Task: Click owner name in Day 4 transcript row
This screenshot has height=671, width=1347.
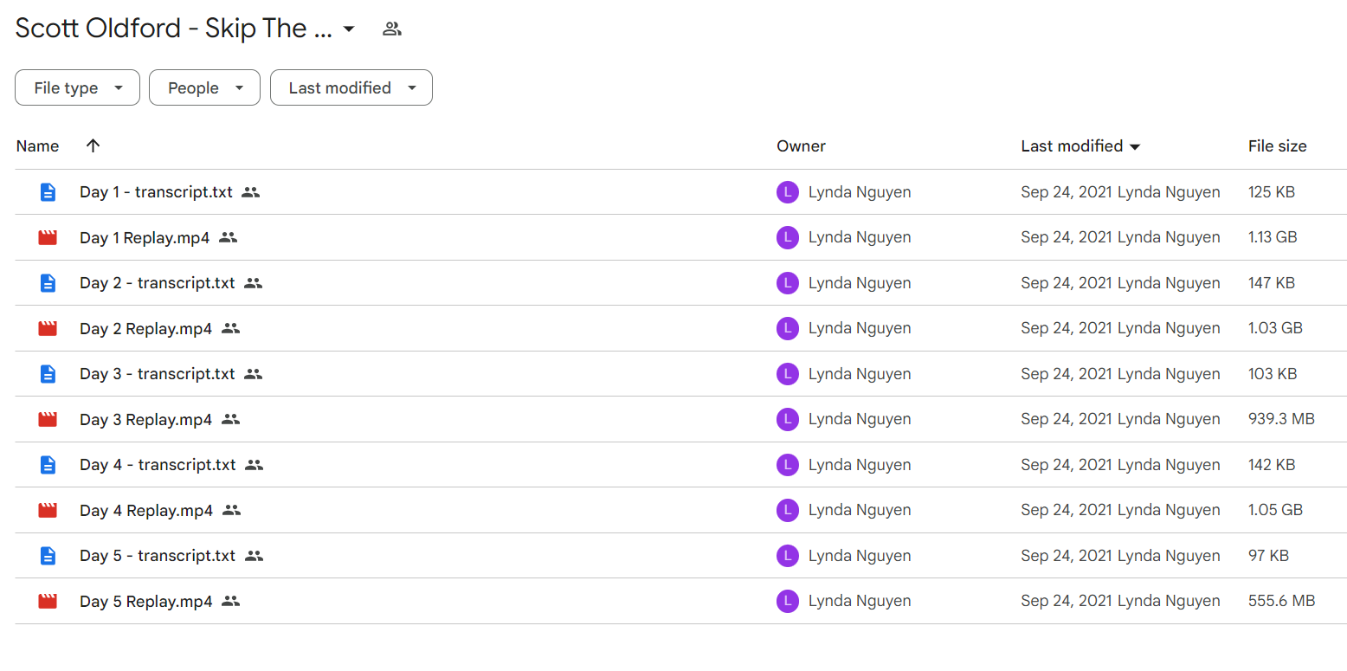Action: pos(860,465)
